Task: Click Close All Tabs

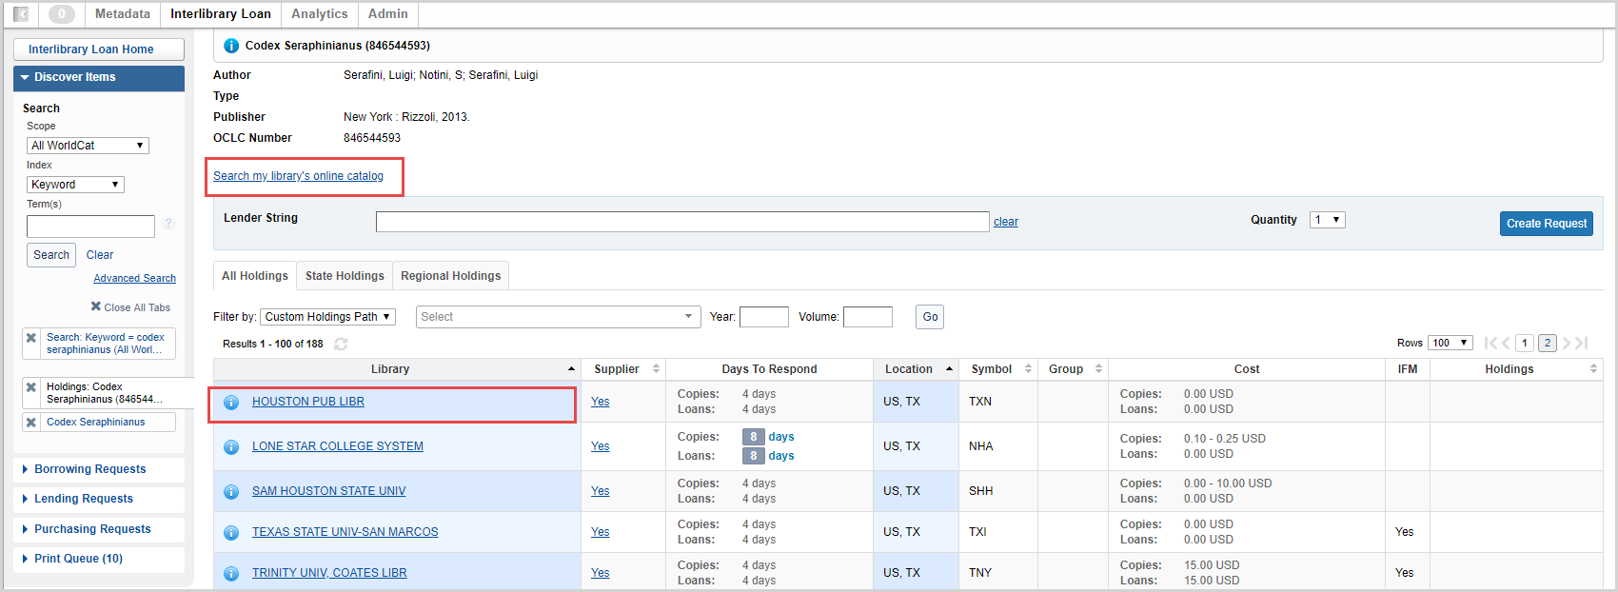Action: pyautogui.click(x=130, y=307)
